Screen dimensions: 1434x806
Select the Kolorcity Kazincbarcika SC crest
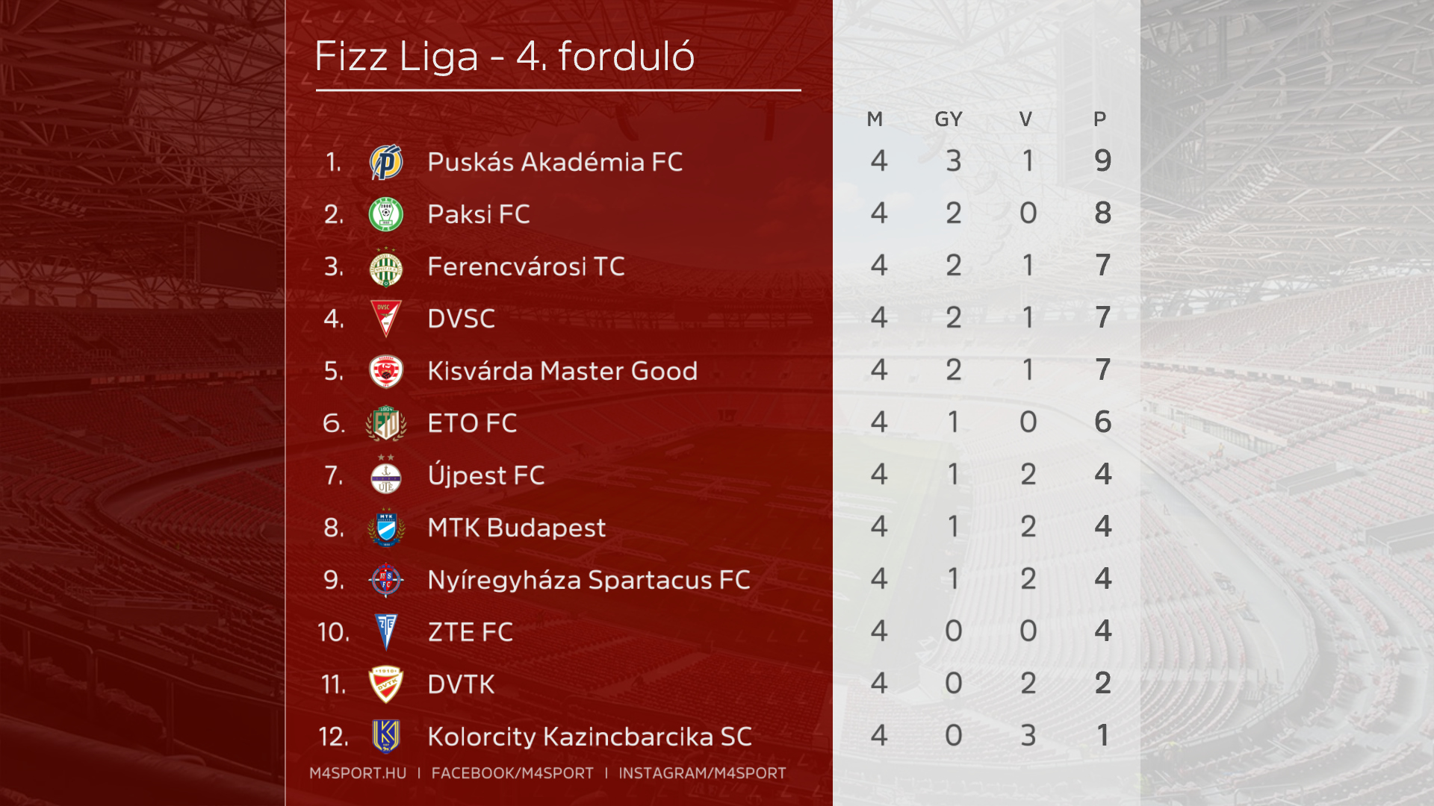point(386,737)
